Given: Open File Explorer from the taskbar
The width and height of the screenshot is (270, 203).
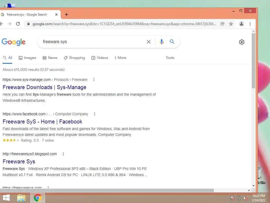Looking at the screenshot, I should click(21, 198).
